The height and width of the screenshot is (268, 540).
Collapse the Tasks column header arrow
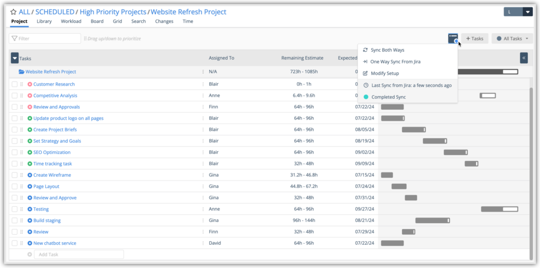pyautogui.click(x=14, y=58)
